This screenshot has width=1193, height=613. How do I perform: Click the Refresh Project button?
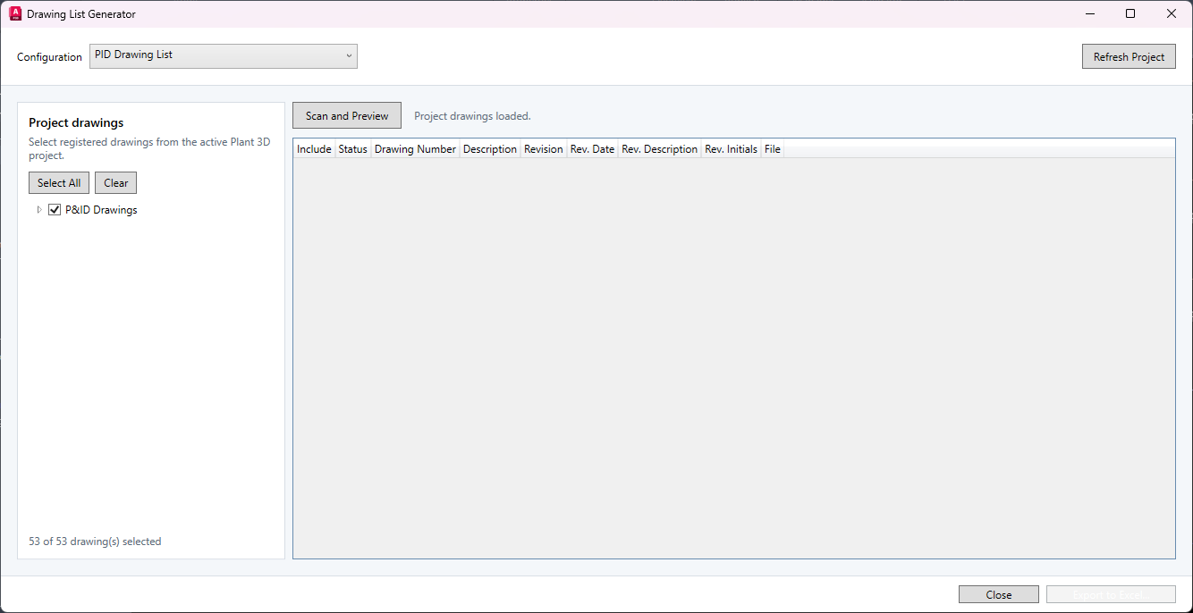(1129, 56)
